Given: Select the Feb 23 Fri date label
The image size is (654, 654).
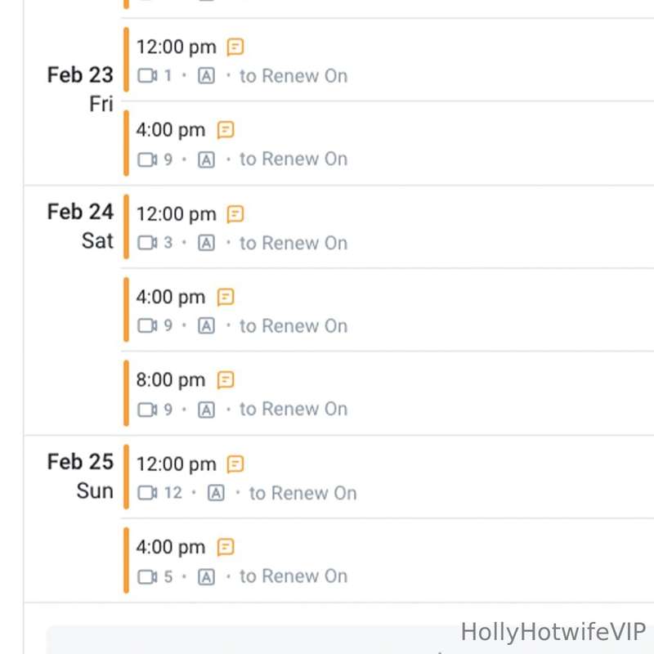Looking at the screenshot, I should pos(80,89).
